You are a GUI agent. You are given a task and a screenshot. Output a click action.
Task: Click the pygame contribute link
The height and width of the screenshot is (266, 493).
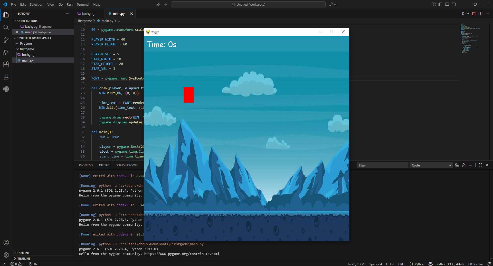[182, 254]
